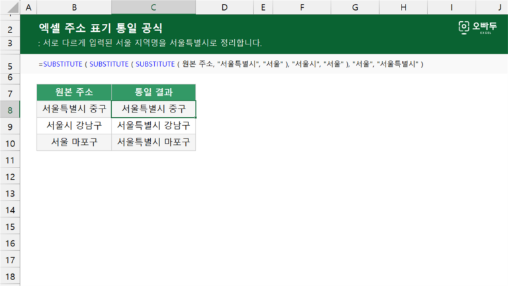Screen dimensions: 508x286
Task: Select row 16 header
Action: coord(10,243)
